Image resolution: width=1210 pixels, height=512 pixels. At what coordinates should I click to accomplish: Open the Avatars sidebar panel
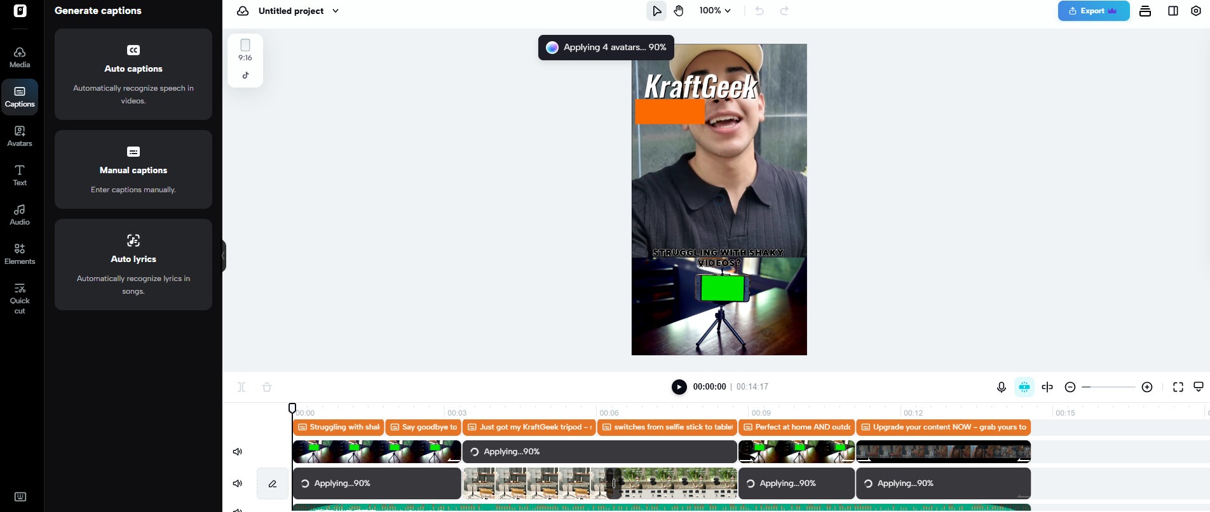point(20,136)
